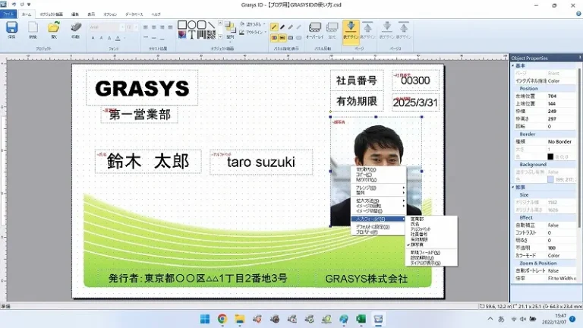Select 社員番号 field in the submenu
The image size is (583, 328).
click(x=431, y=235)
